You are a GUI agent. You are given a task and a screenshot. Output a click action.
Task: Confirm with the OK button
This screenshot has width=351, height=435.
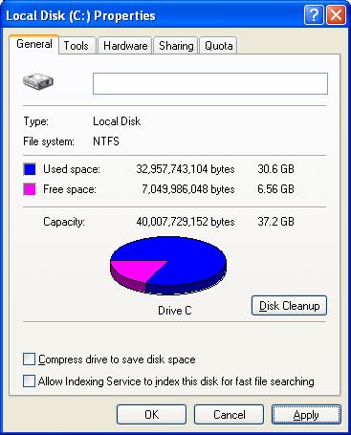click(151, 415)
